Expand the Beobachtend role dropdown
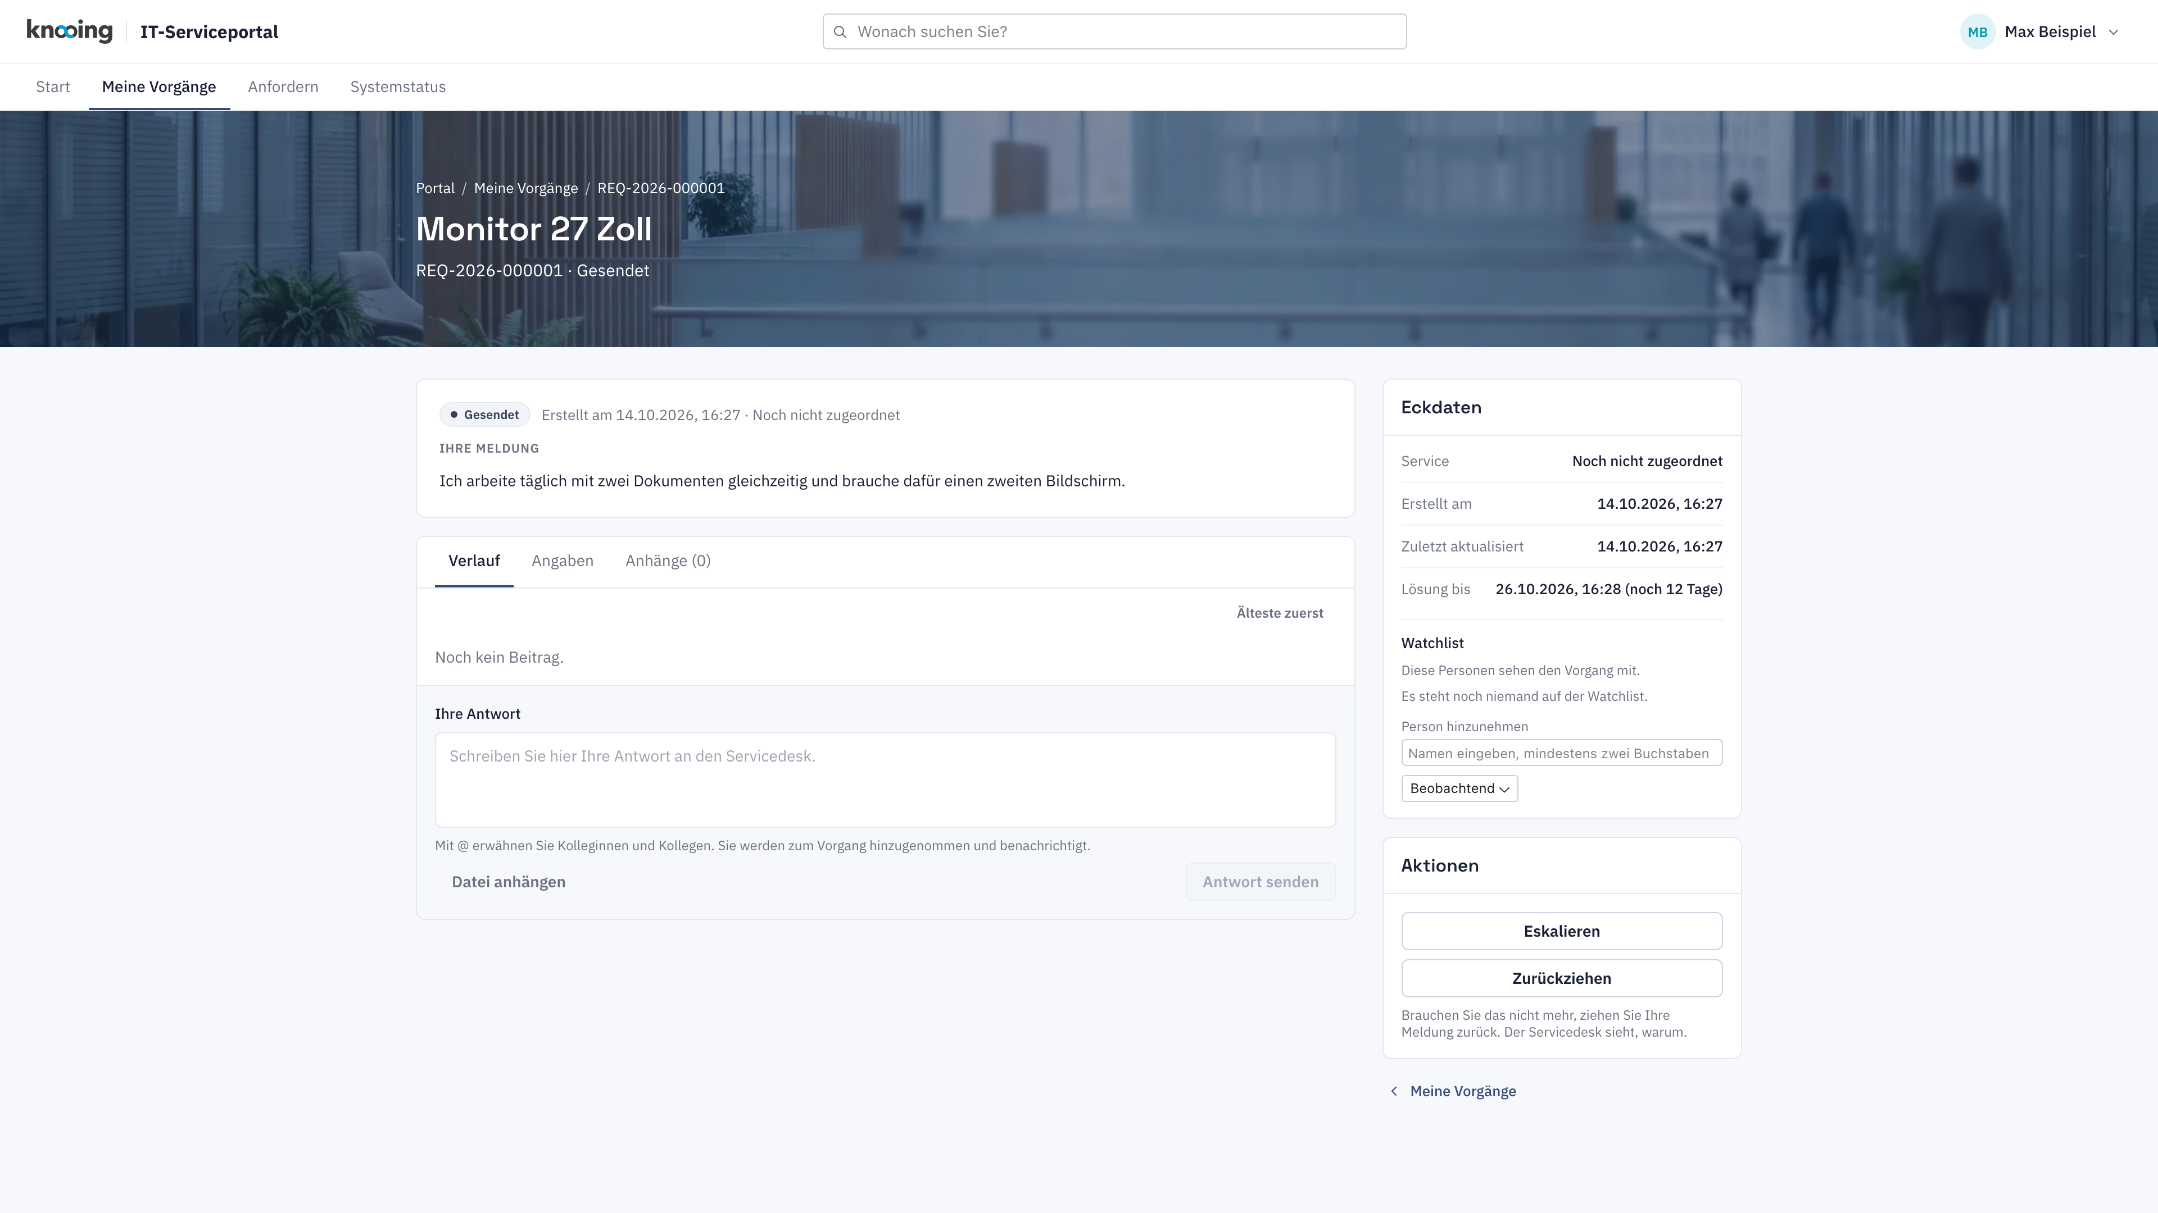The height and width of the screenshot is (1213, 2158). click(x=1459, y=788)
